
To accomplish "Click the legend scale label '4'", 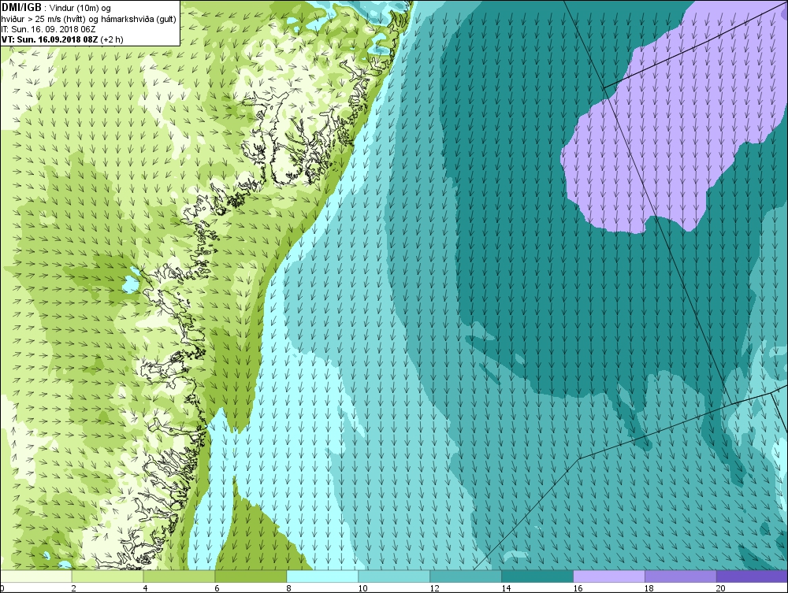I will pos(145,588).
